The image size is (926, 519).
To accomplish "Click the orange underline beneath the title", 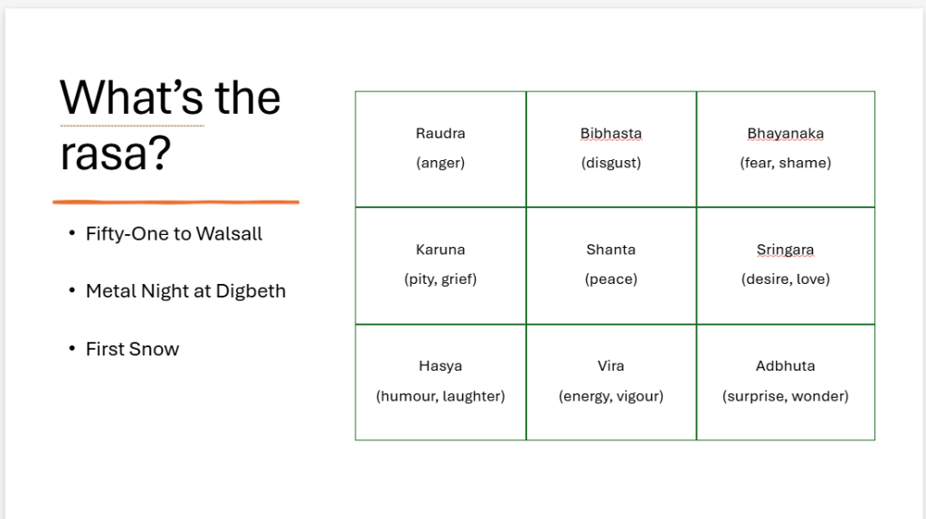I will (176, 202).
